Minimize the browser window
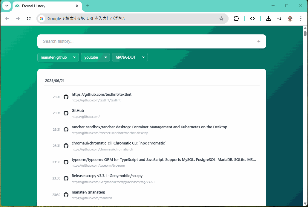Viewport: 308px width, 207px height. (x=273, y=6)
